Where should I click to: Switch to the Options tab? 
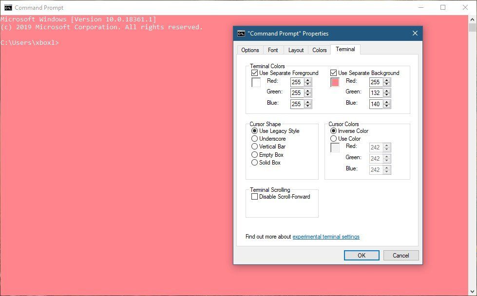pyautogui.click(x=250, y=50)
